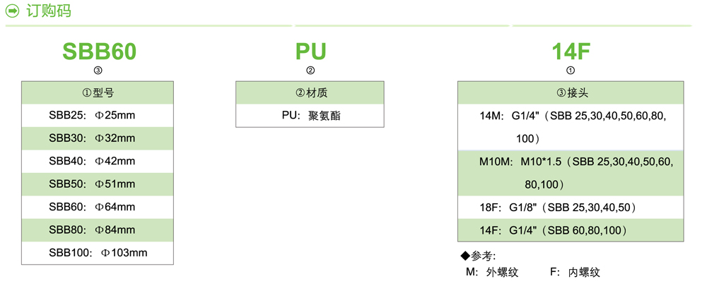Screen dimensions: 707x281
Task: Click the green arrow icon beside 订购码
Action: pos(14,11)
